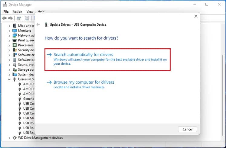
Task: Expand the System devices node
Action: [9, 75]
